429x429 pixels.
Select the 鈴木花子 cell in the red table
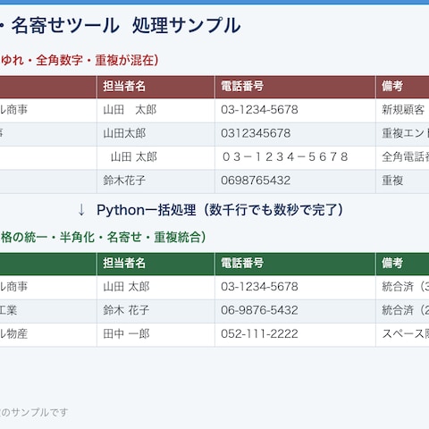pos(156,181)
